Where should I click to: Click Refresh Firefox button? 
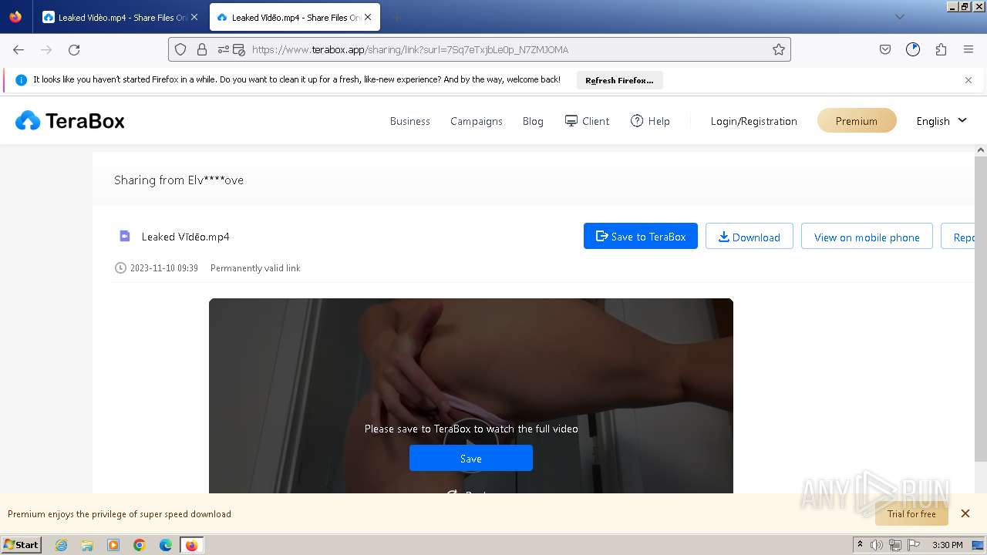(619, 80)
